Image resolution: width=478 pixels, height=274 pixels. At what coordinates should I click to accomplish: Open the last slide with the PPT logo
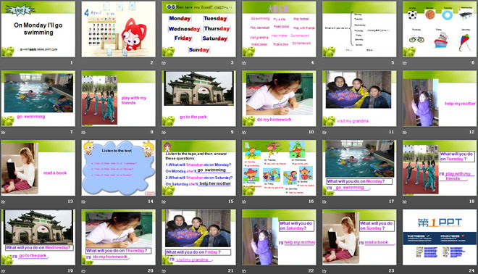[x=440, y=237]
